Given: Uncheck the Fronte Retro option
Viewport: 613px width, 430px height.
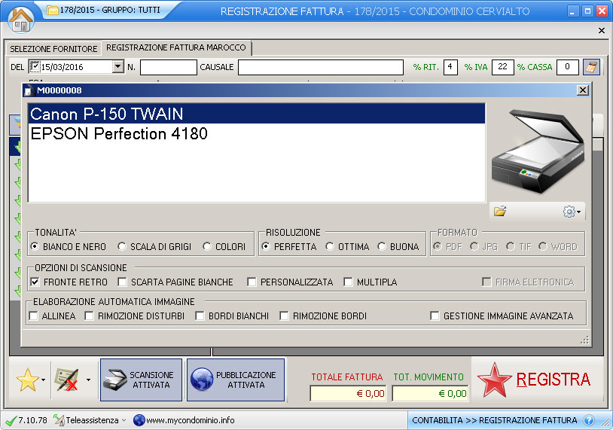Looking at the screenshot, I should [x=35, y=282].
